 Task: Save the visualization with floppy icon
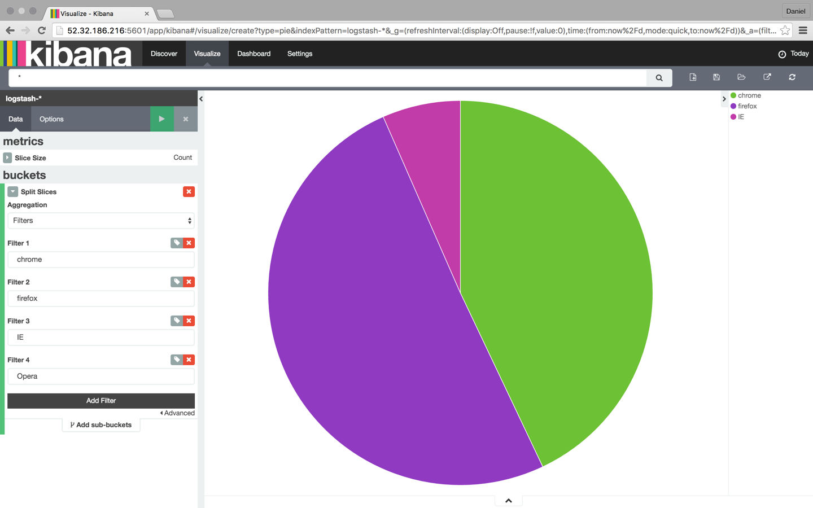coord(716,77)
